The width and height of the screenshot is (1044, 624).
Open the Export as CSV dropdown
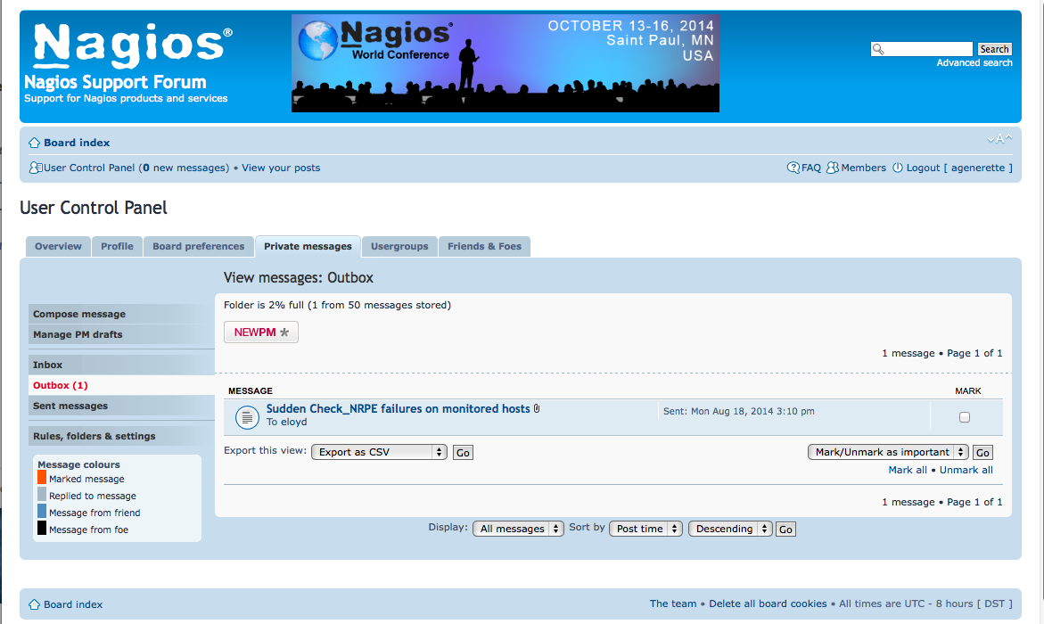[379, 452]
